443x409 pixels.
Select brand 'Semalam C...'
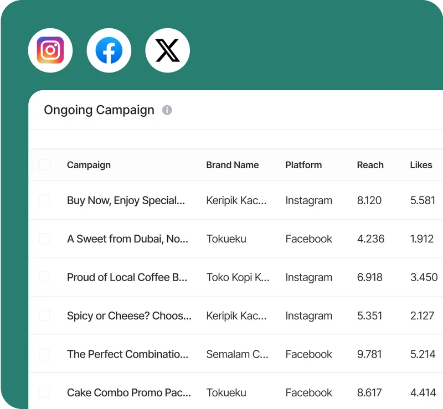(x=238, y=354)
